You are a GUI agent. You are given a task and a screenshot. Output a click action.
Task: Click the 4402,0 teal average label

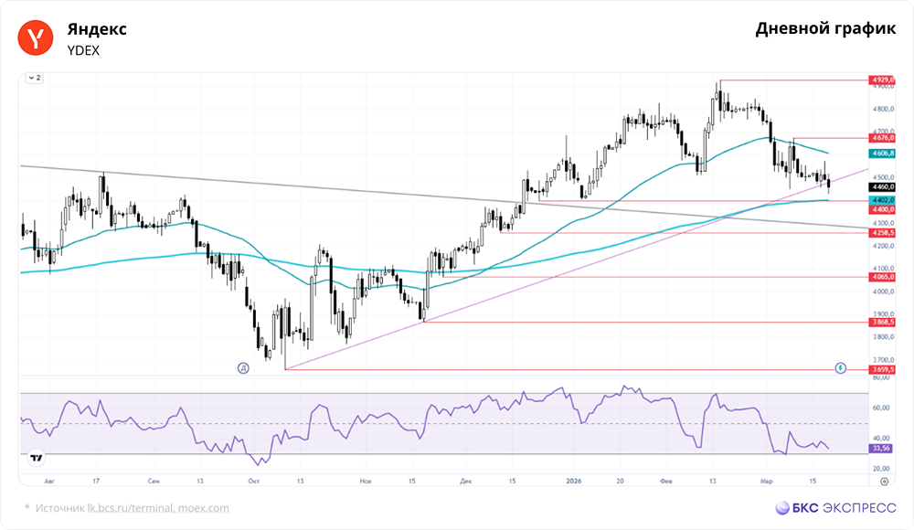pos(882,200)
